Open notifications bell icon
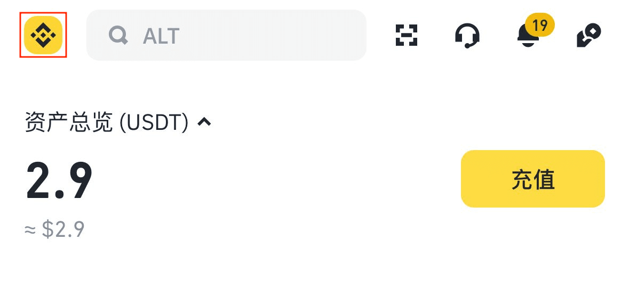The image size is (629, 281). [x=528, y=37]
